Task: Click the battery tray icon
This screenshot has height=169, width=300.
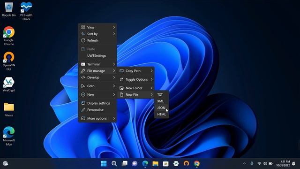Action: tap(270, 163)
